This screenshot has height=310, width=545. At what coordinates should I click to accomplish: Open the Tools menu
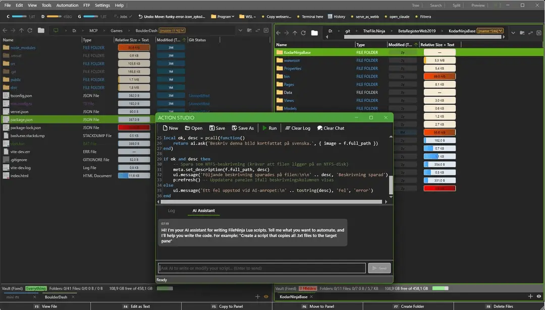(x=46, y=5)
